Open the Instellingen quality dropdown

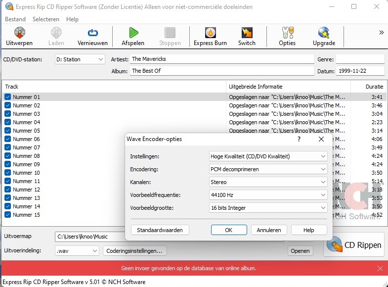(x=268, y=156)
